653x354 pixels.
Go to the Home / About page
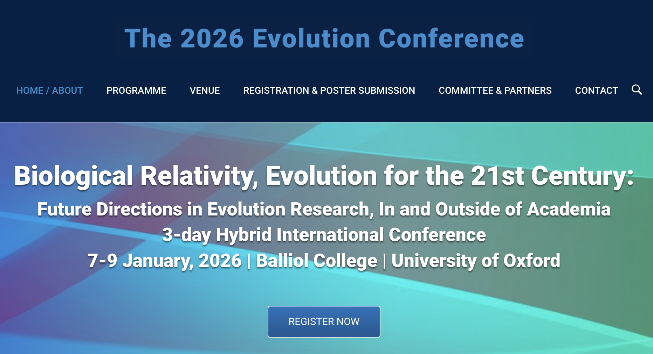click(x=49, y=91)
